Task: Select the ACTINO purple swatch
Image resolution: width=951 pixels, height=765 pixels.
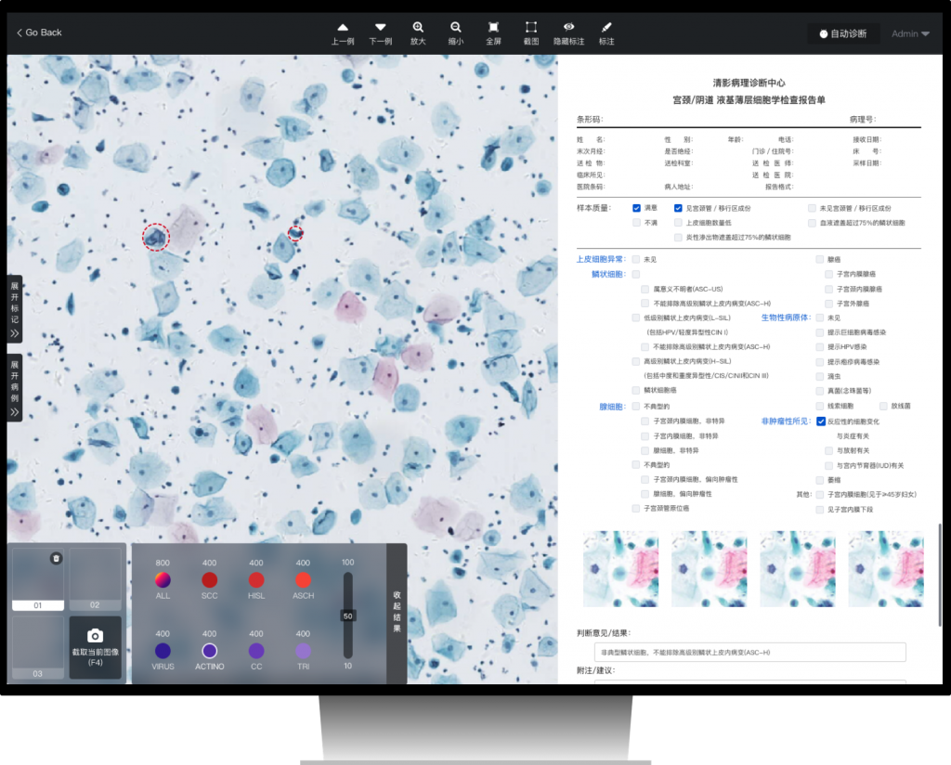Action: 209,651
